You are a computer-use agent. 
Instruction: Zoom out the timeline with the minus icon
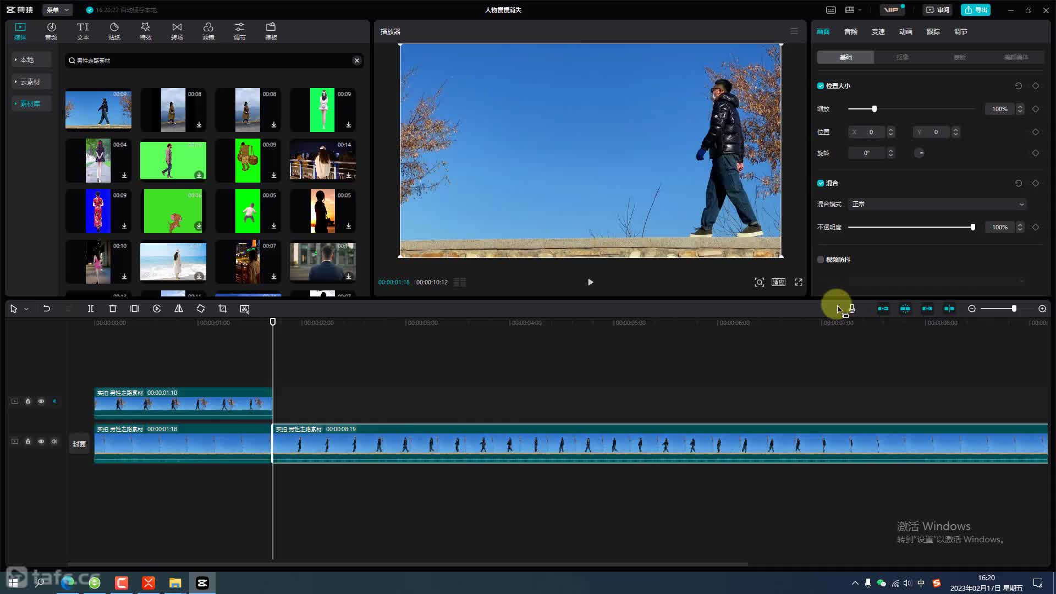pyautogui.click(x=972, y=309)
